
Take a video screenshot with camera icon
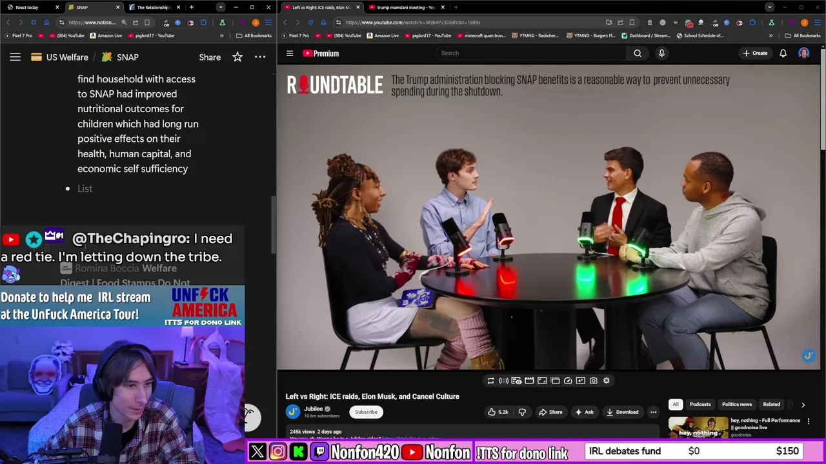point(594,381)
